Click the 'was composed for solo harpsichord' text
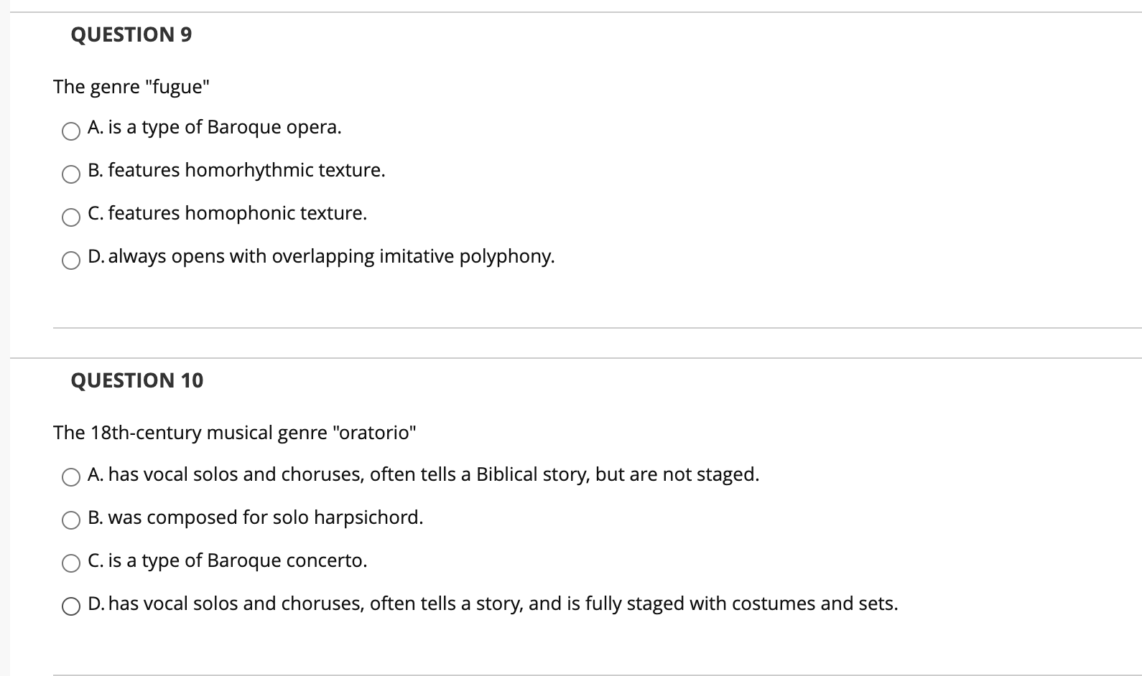 tap(266, 517)
